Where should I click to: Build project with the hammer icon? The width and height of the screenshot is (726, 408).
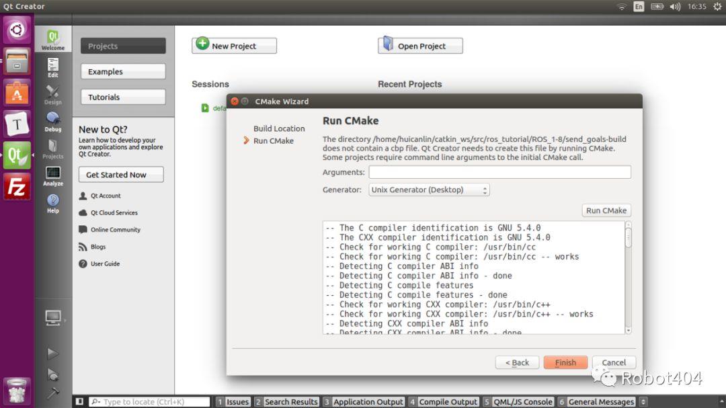pos(53,393)
